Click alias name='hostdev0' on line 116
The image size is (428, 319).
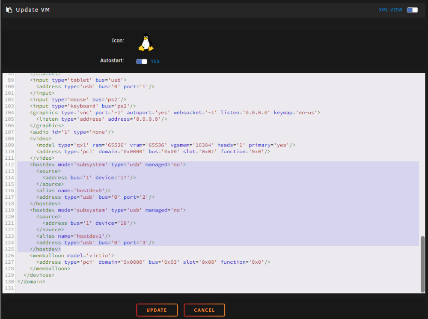[74, 191]
